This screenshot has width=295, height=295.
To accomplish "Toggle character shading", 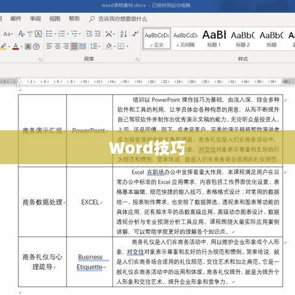I will (x=28, y=47).
